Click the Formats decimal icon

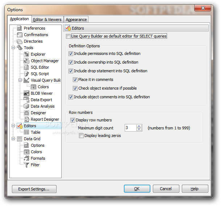(26, 158)
